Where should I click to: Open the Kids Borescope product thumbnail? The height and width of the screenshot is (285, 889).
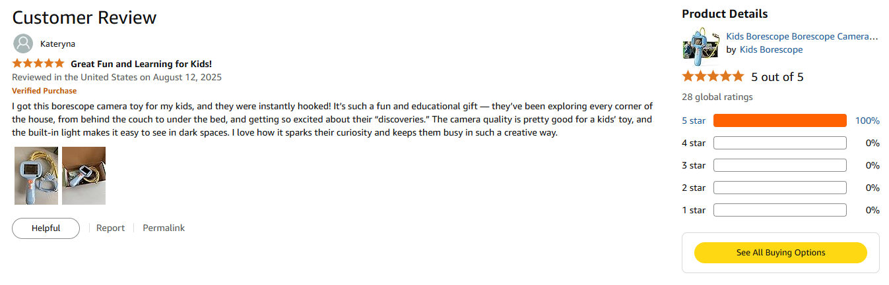700,43
